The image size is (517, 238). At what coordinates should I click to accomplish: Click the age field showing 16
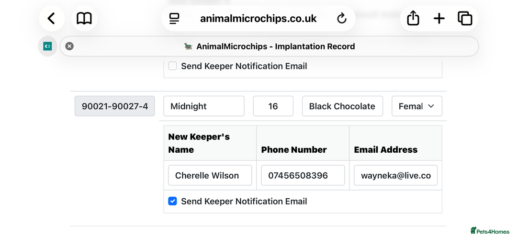coord(273,106)
